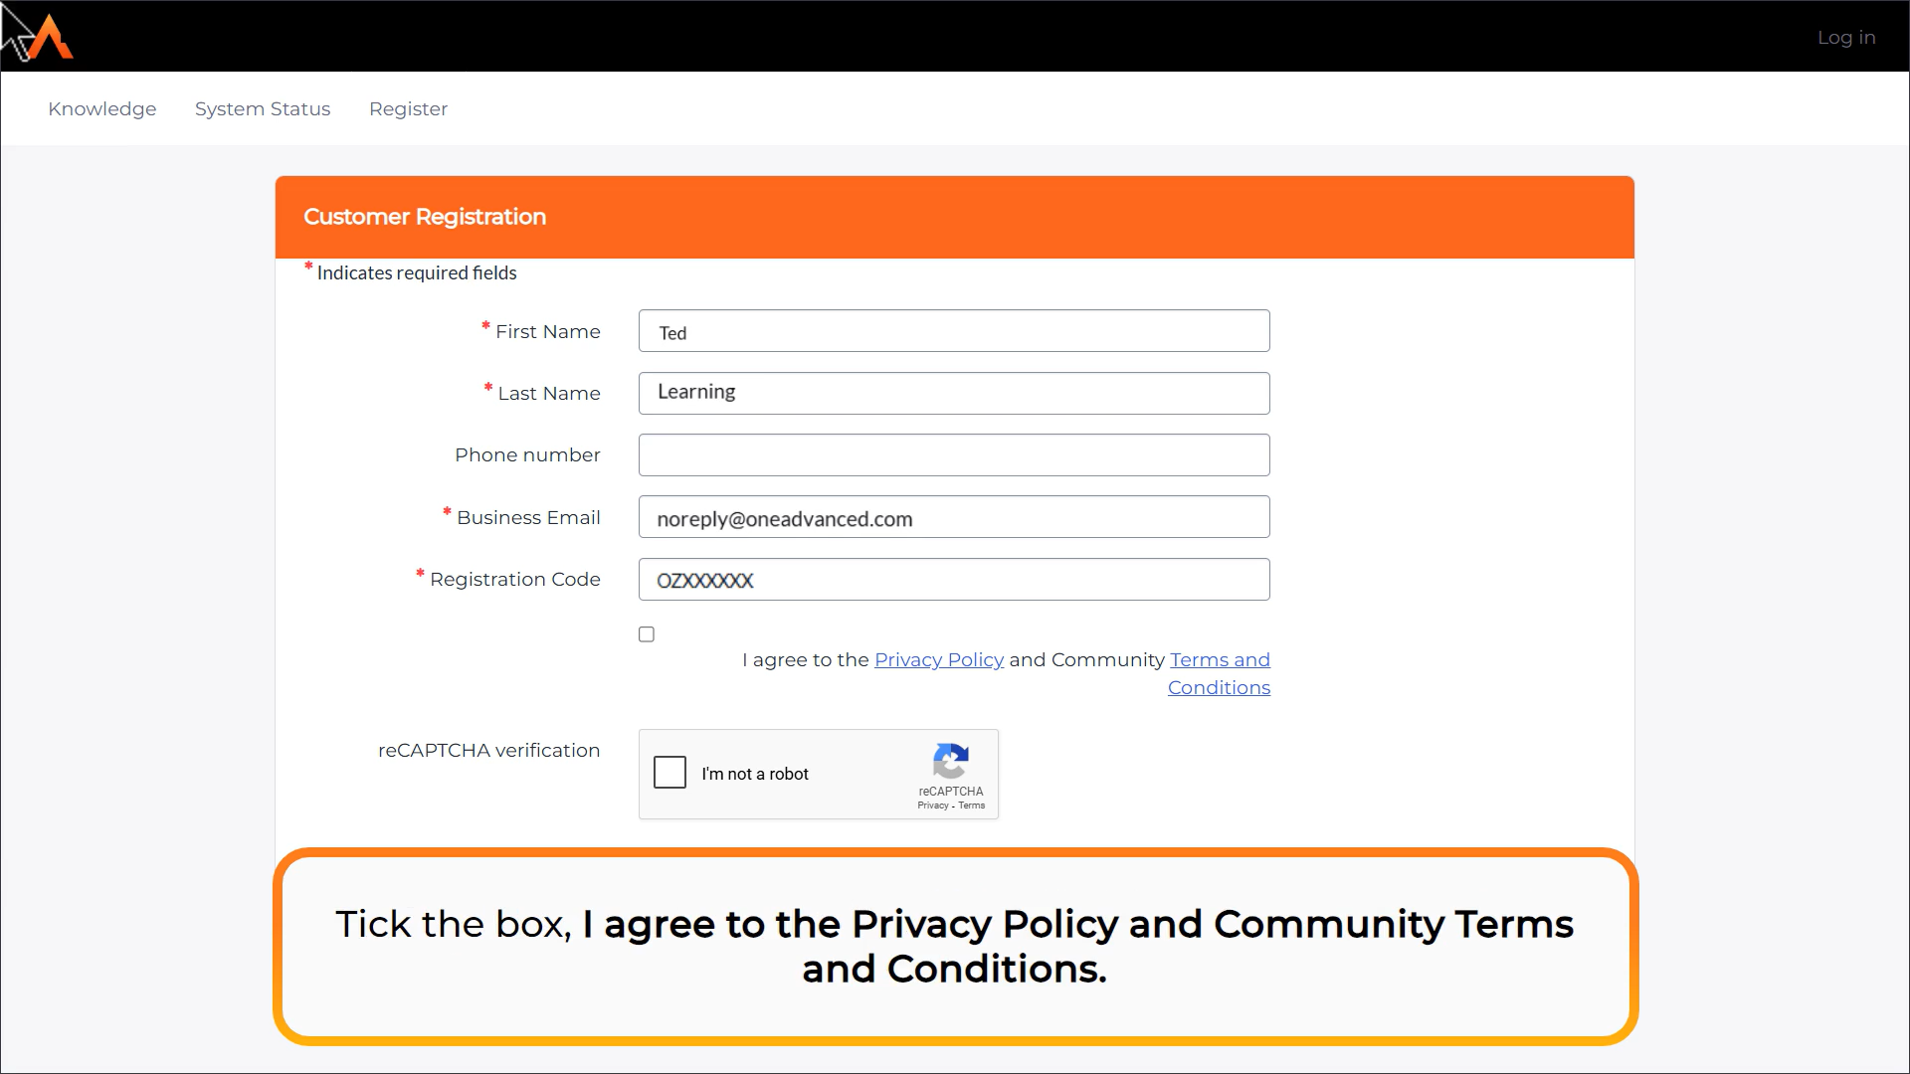
Task: Tick the Privacy Policy agreement checkbox
Action: 647,634
